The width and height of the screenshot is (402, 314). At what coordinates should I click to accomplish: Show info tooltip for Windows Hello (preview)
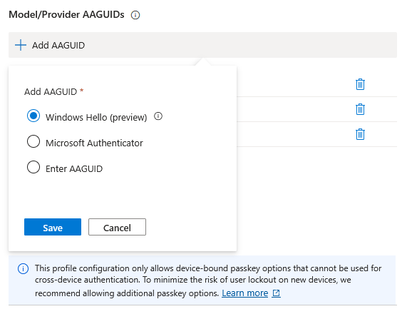tap(158, 116)
